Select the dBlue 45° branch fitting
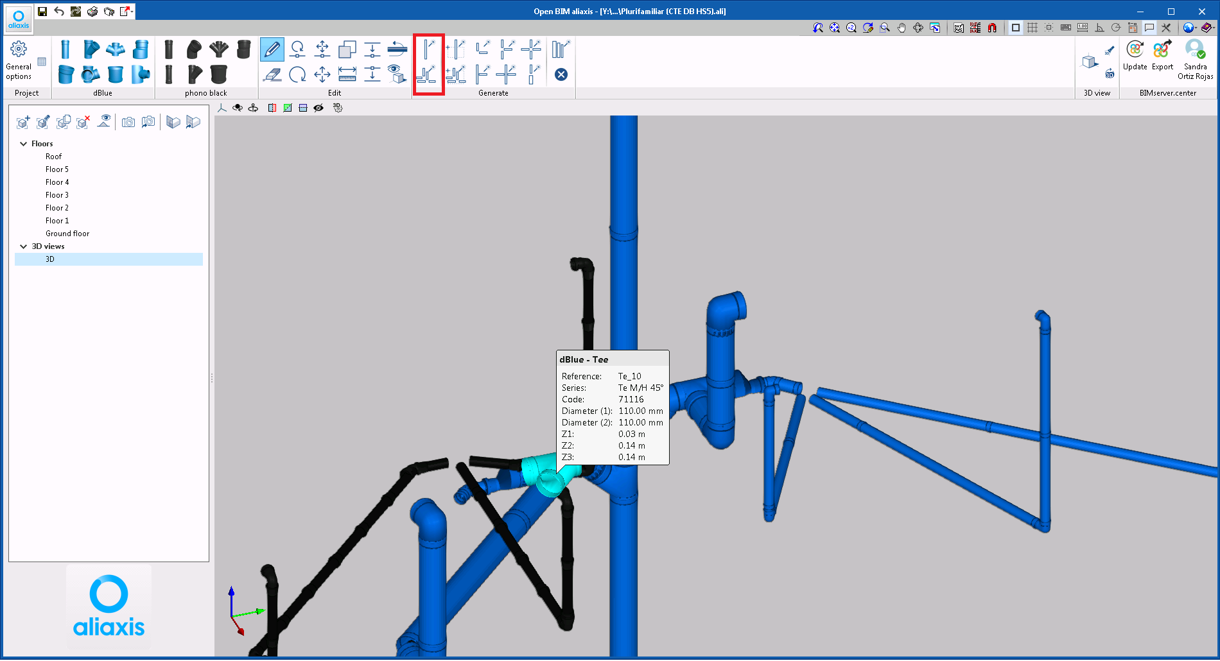The height and width of the screenshot is (661, 1220). (x=91, y=49)
